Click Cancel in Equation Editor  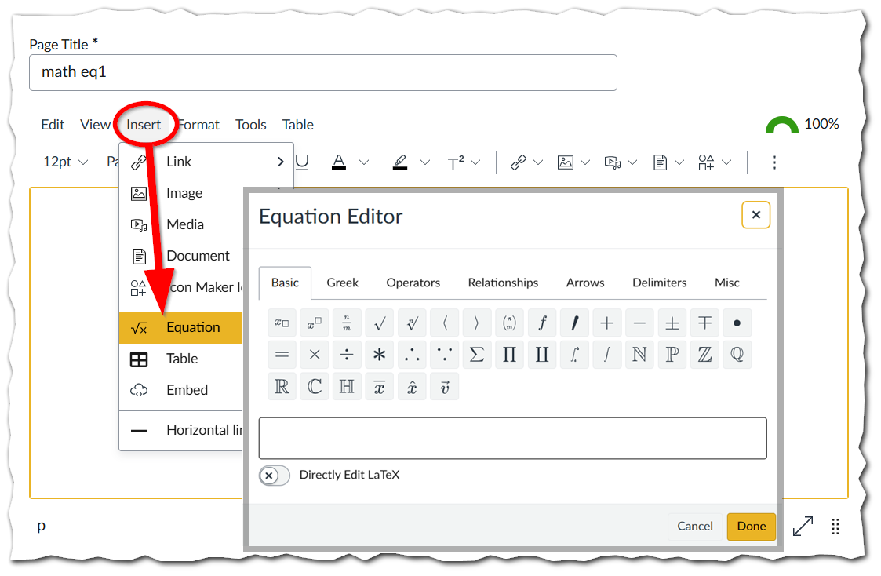click(695, 527)
